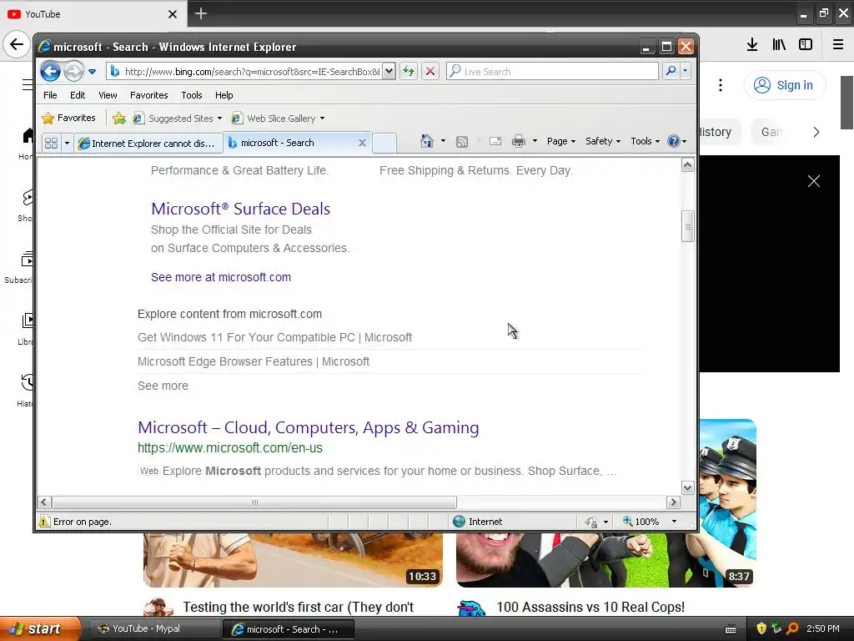Open the Mypal library icon
This screenshot has height=641, width=854.
[779, 45]
